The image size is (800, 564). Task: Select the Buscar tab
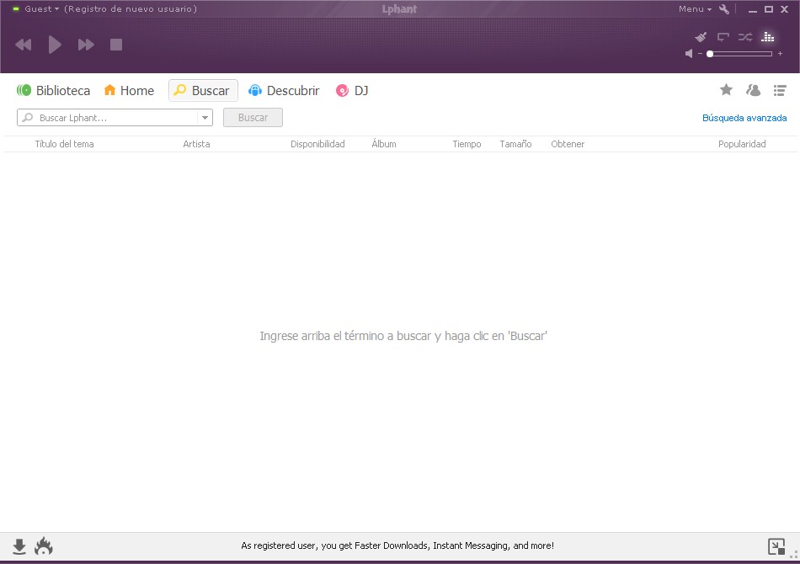point(203,91)
